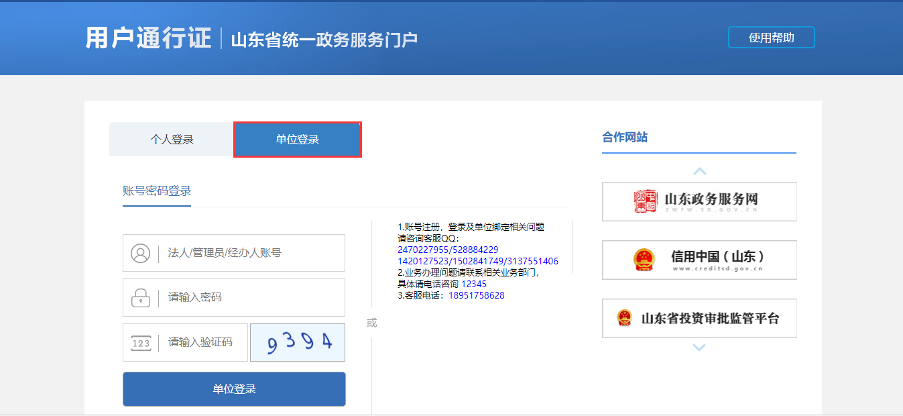
Task: Click into the 请输入密码 field
Action: pyautogui.click(x=251, y=297)
